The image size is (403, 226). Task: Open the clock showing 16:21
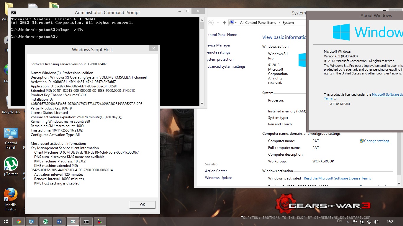pos(390,222)
